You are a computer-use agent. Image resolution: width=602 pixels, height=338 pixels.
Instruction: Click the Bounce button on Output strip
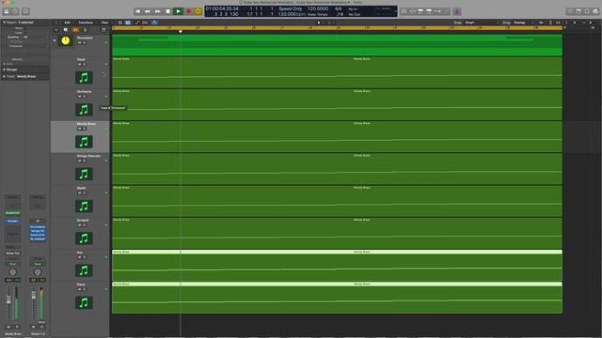(x=41, y=322)
